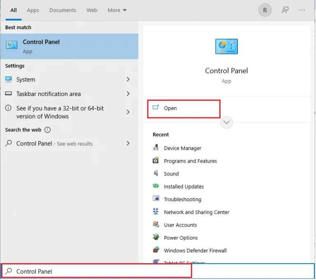This screenshot has width=316, height=280.
Task: Click the Programs and Features icon
Action: [x=156, y=161]
